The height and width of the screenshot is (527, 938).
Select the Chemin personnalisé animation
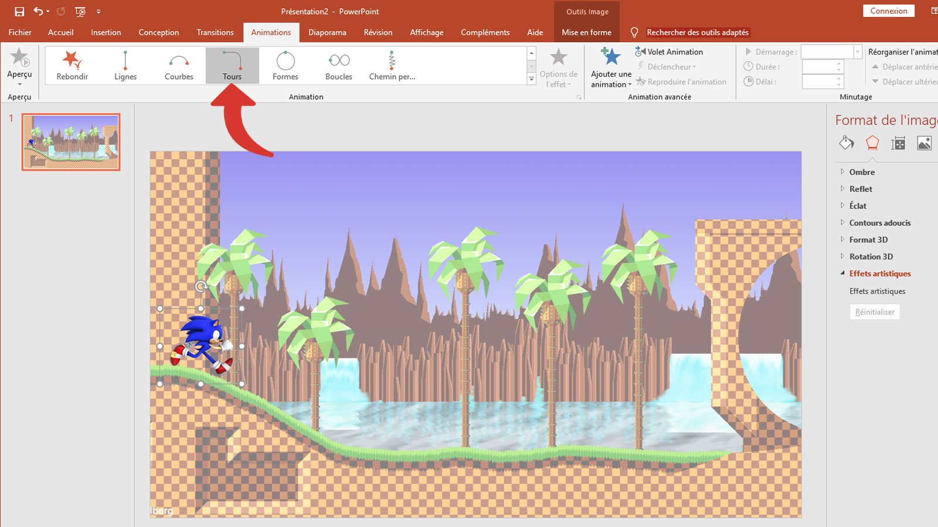click(391, 64)
